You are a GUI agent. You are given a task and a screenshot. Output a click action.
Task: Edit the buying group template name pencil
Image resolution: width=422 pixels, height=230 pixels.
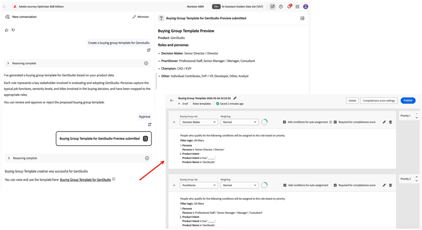tap(235, 98)
